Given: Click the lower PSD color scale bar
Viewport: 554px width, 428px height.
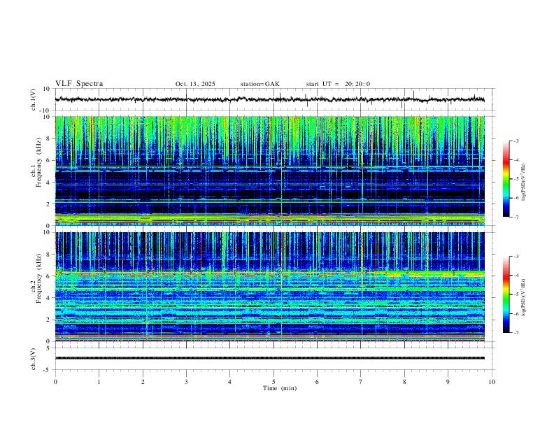Looking at the screenshot, I should [x=506, y=294].
